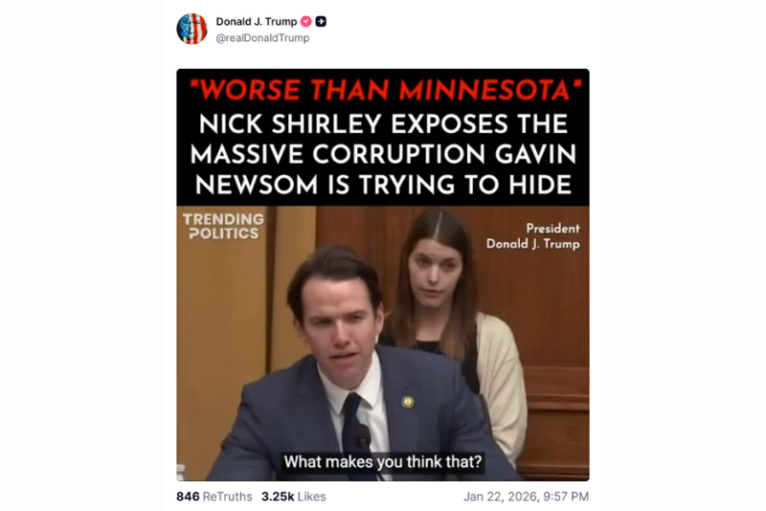Click the "MASSIVE CORRUPTION GAVIN" text line

383,154
